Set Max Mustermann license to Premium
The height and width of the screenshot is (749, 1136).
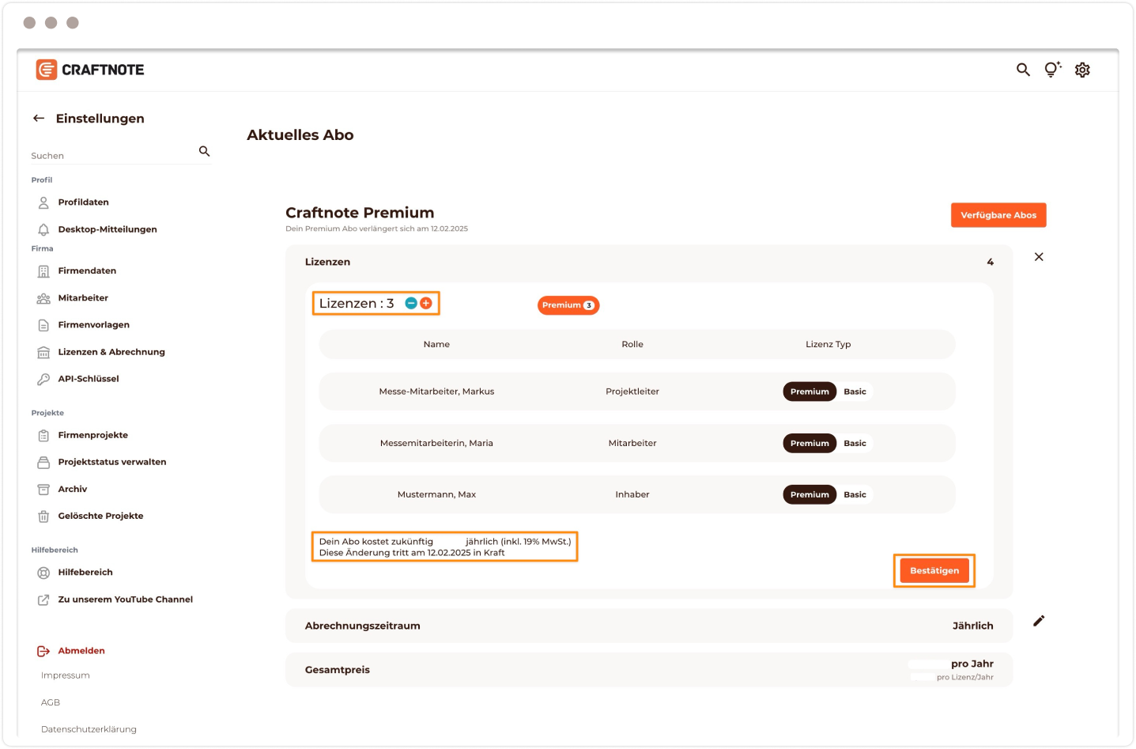click(810, 495)
